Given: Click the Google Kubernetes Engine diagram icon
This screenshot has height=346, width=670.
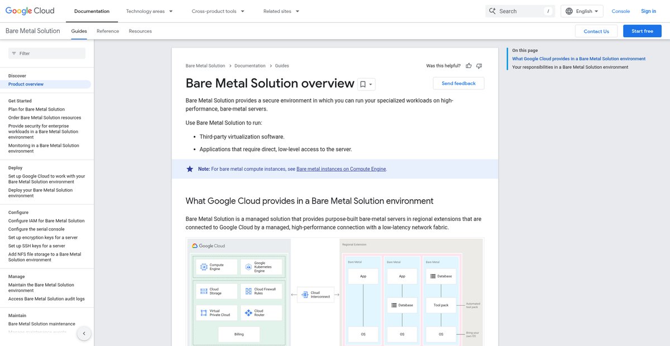Looking at the screenshot, I should (248, 267).
